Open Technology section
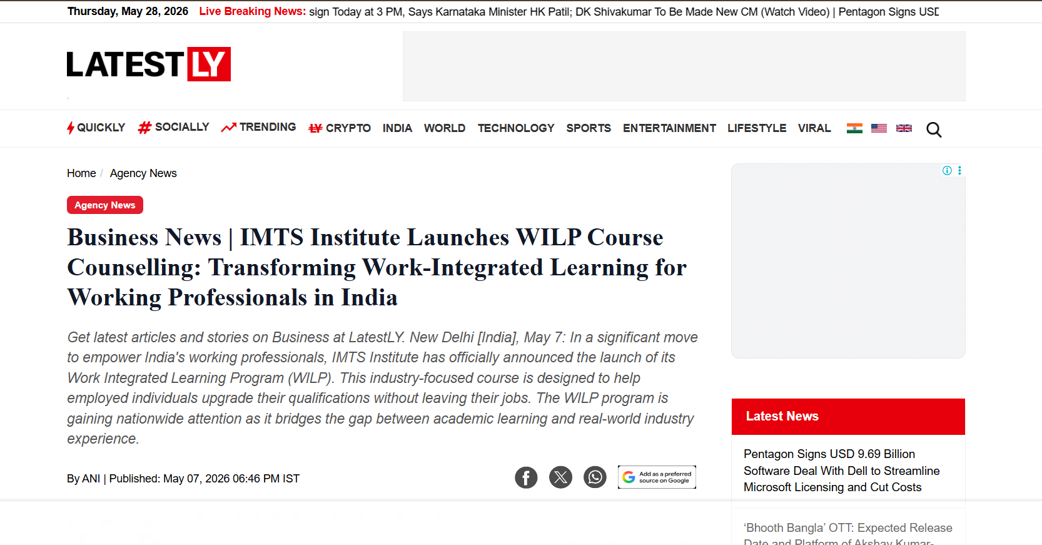The height and width of the screenshot is (545, 1042). pyautogui.click(x=516, y=128)
